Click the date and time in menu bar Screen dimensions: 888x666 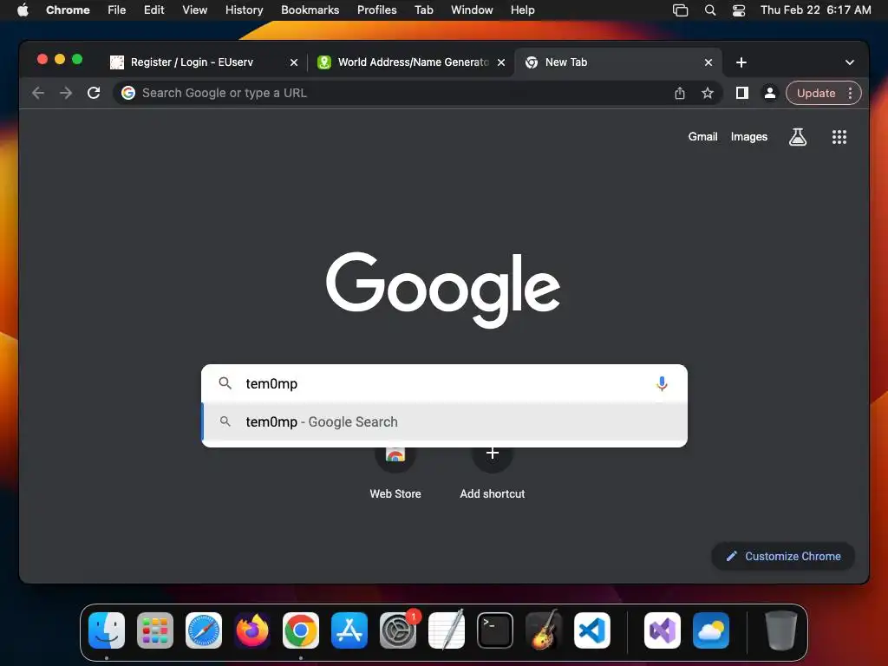tap(815, 10)
